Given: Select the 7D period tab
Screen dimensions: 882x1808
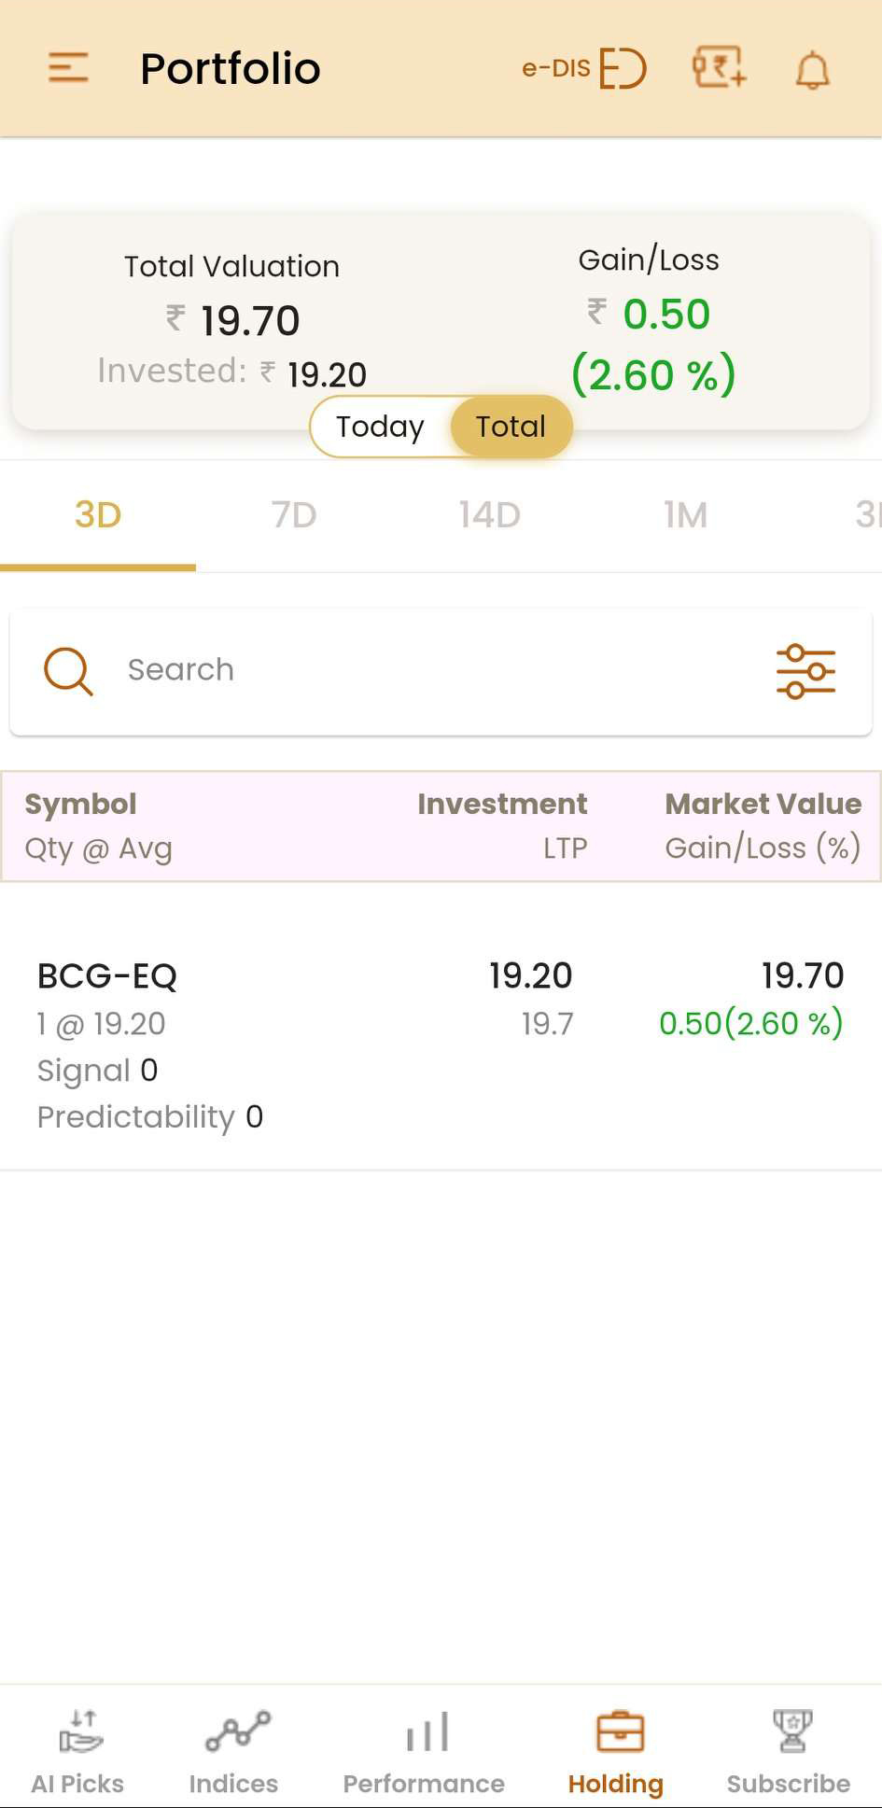Looking at the screenshot, I should point(294,515).
